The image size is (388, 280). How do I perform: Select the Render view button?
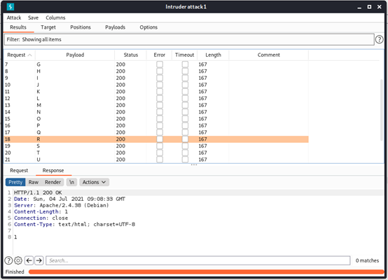tap(53, 182)
